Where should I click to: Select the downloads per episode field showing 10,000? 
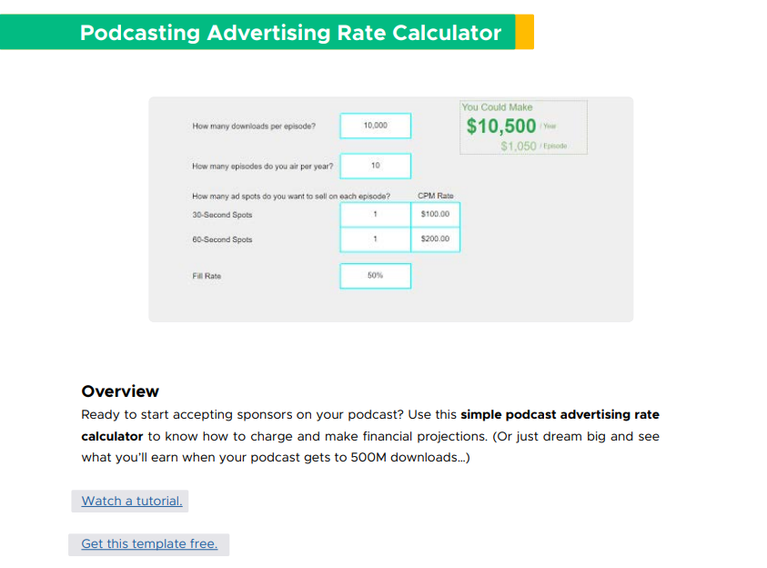[x=375, y=126]
